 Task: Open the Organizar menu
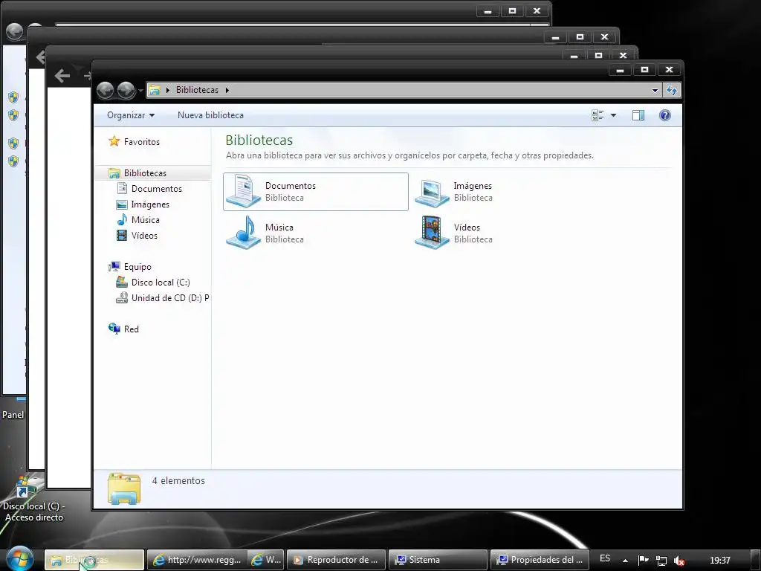[131, 115]
